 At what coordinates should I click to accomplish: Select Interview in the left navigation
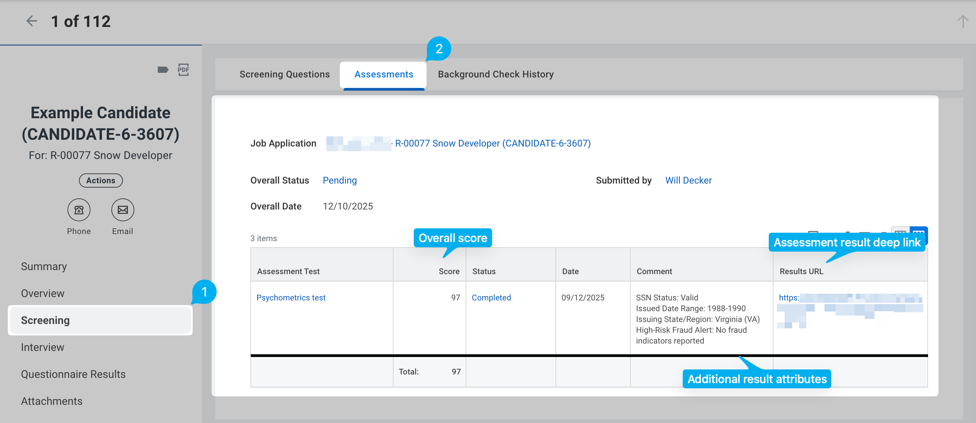[x=43, y=347]
